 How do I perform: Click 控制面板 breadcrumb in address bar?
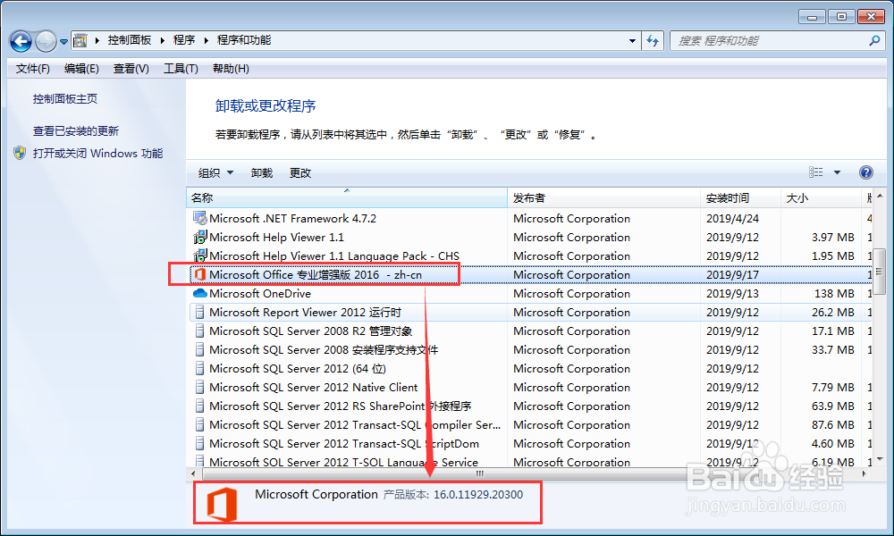[x=130, y=40]
